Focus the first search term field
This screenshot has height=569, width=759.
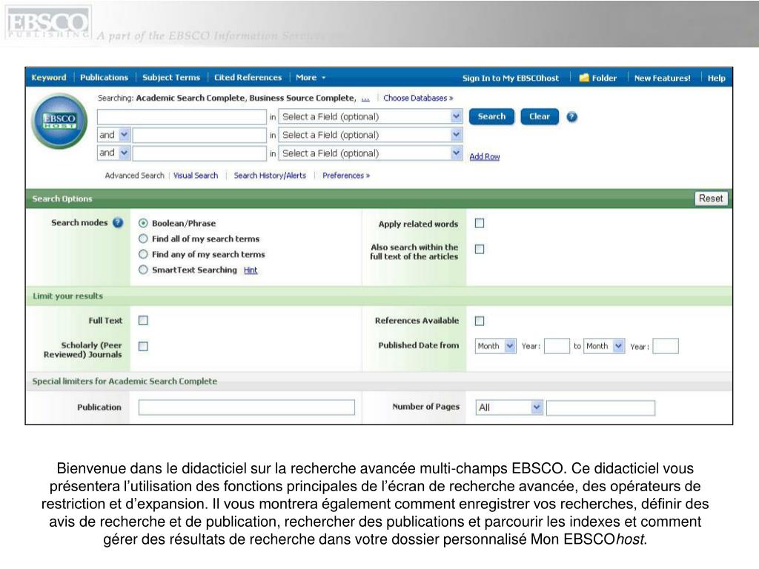pos(182,116)
